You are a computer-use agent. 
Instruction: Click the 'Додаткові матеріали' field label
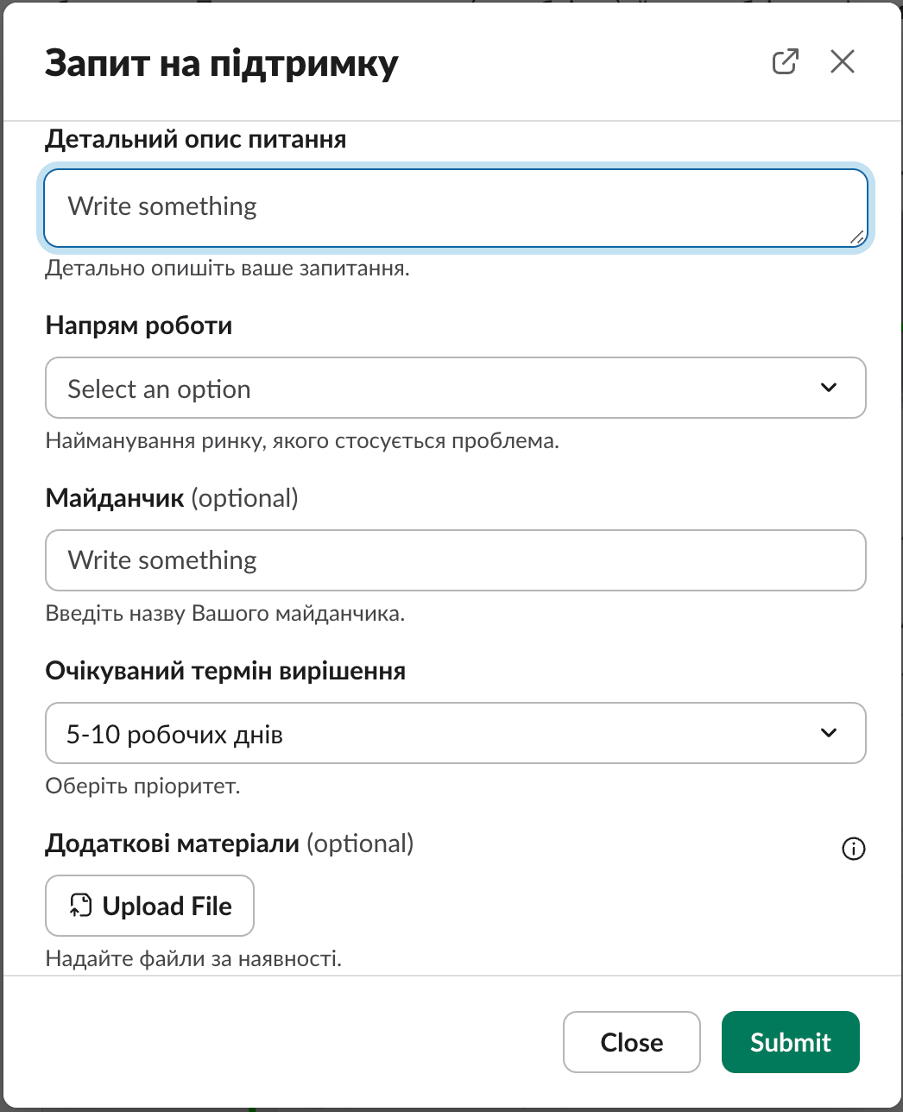(173, 843)
